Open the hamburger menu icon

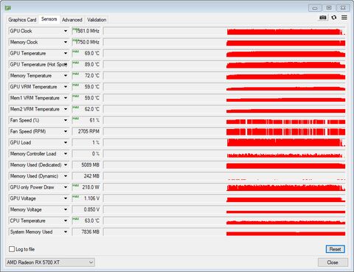coord(344,18)
